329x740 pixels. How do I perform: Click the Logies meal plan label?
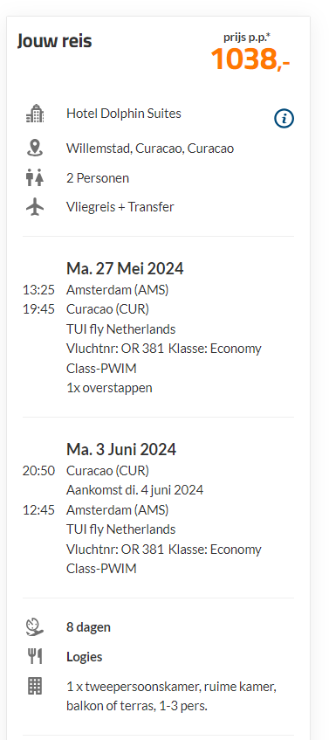(85, 657)
